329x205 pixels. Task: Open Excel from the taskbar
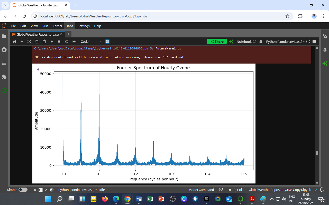[150, 199]
